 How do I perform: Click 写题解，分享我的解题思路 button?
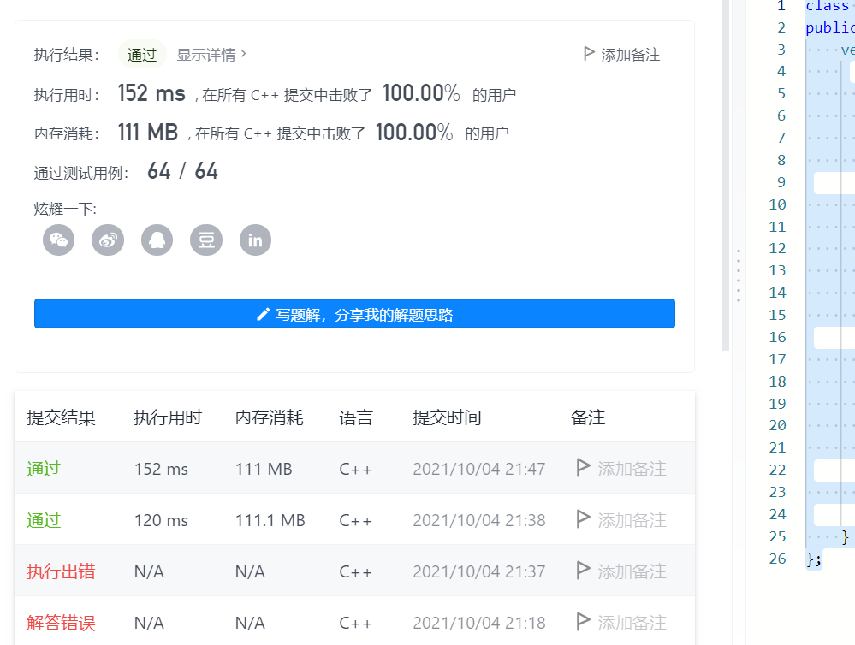pyautogui.click(x=353, y=313)
